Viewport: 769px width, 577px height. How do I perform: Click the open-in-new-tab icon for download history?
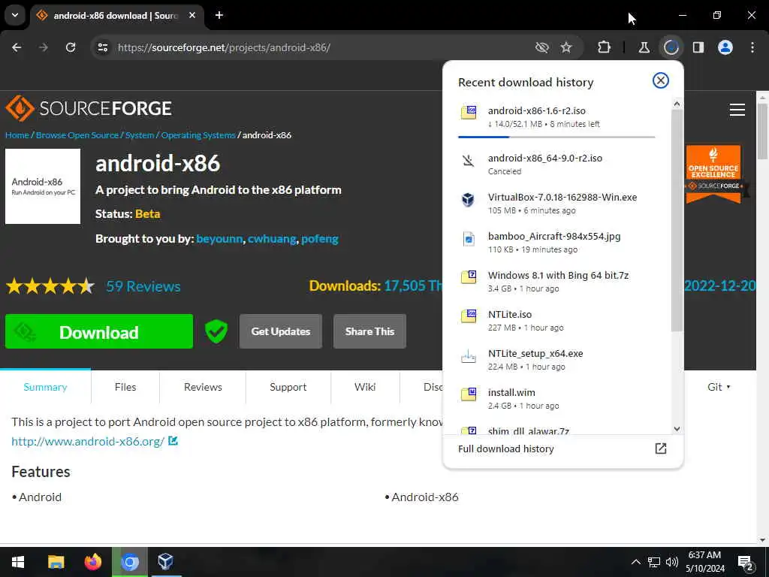coord(661,449)
